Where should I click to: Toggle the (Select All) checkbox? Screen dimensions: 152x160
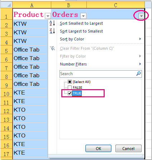[x=70, y=82]
